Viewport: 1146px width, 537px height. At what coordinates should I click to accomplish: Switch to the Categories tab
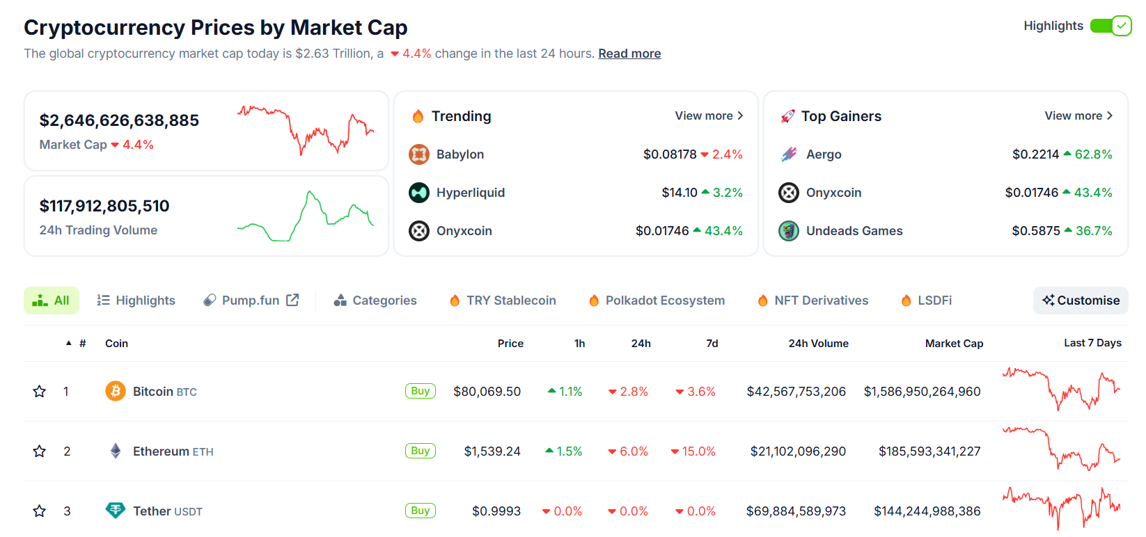[x=375, y=300]
